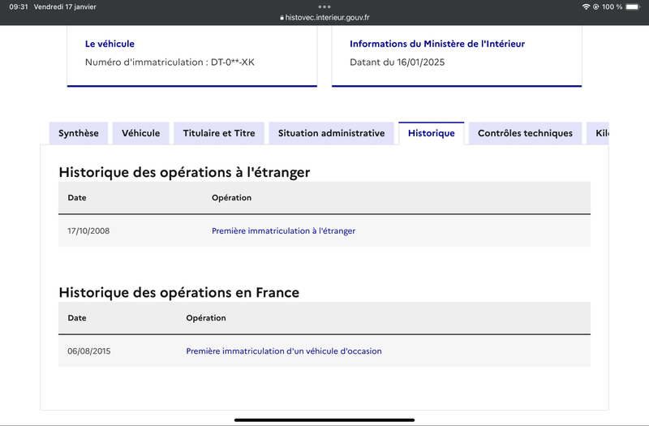The width and height of the screenshot is (649, 426).
Task: Open the Contrôles techniques tab
Action: coord(525,133)
